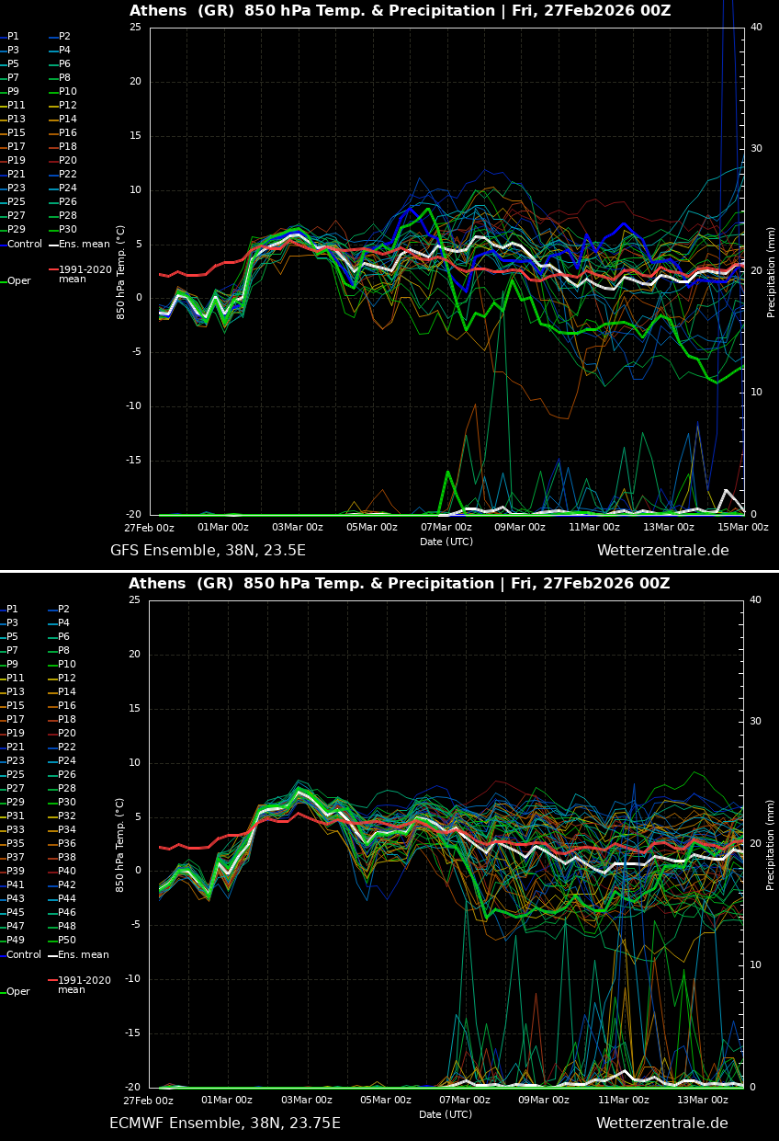The image size is (779, 1141).
Task: Click the GFS Ensemble, 38N, 23.5E caption
Action: (208, 551)
